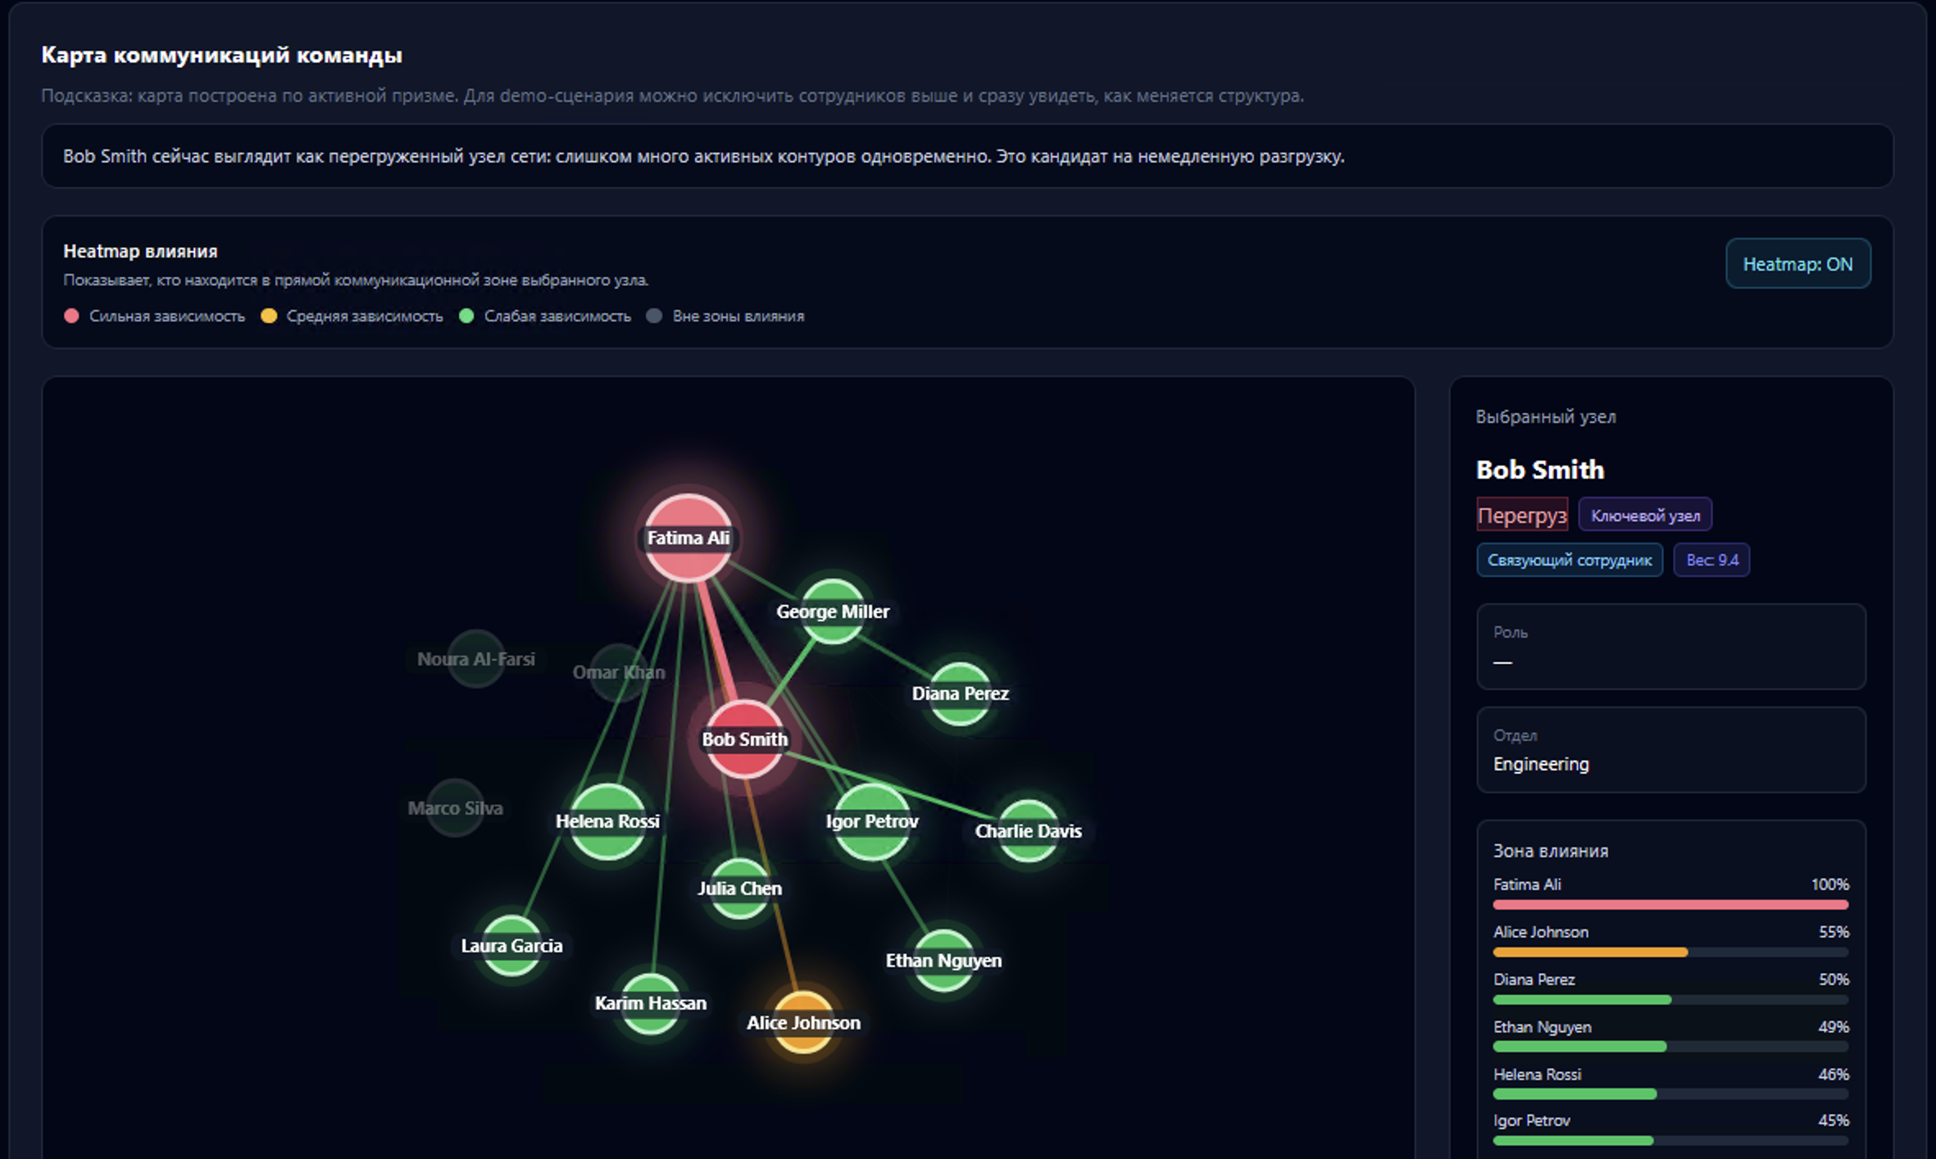Click Fatima Ali 100% influence bar
This screenshot has width=1936, height=1159.
click(1670, 905)
